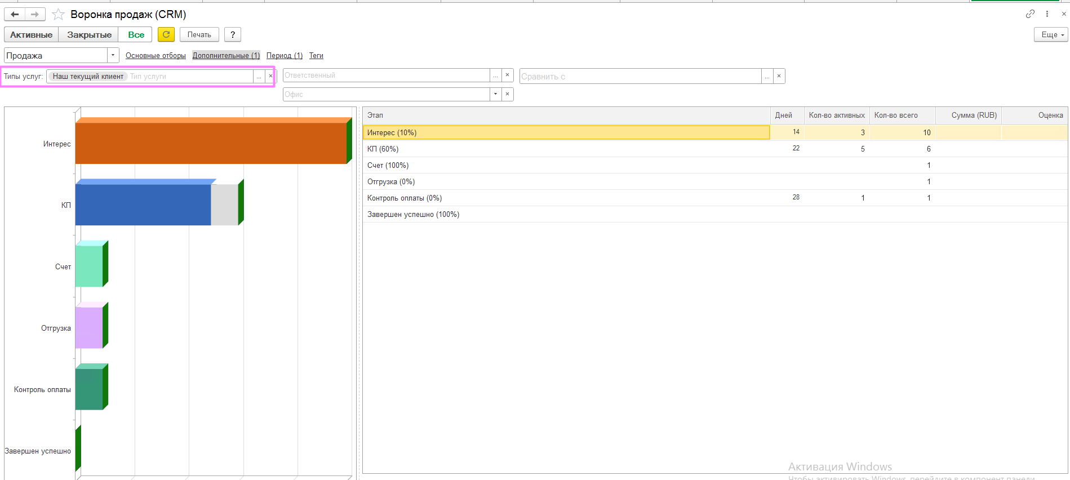The image size is (1070, 480).
Task: Switch to Закрытые deals filter
Action: 89,34
